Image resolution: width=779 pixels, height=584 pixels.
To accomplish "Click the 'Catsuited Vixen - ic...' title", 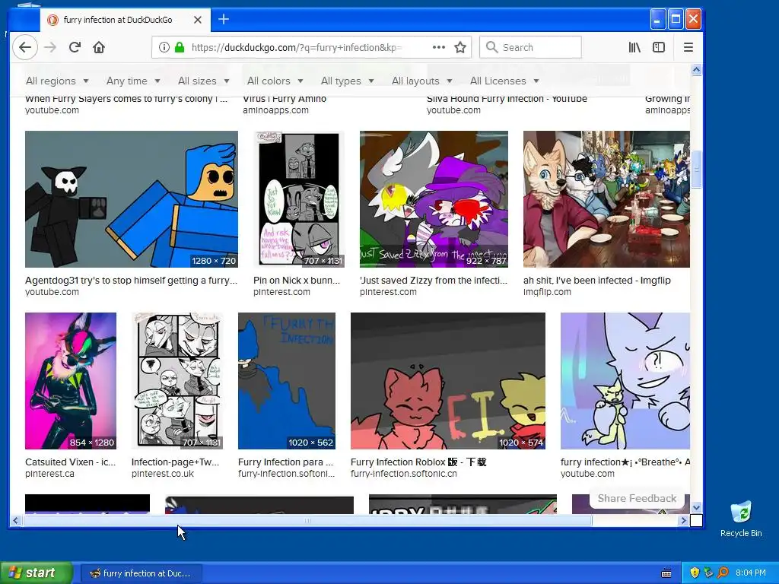I will click(x=70, y=462).
